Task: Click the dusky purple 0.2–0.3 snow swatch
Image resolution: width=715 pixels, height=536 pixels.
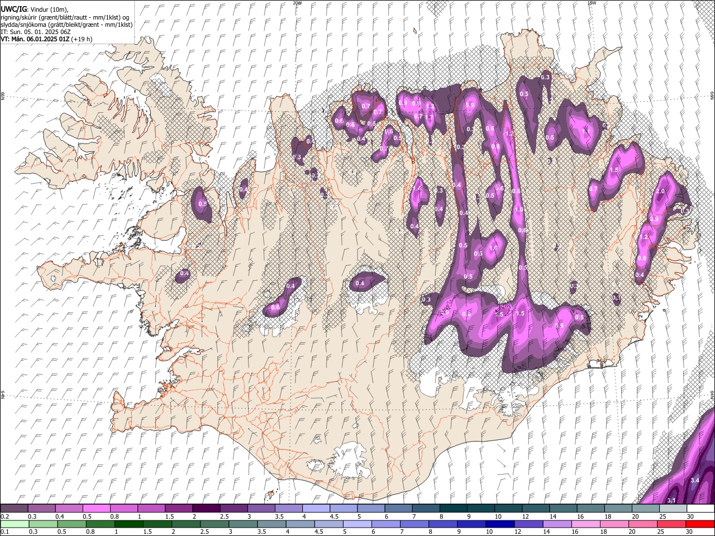Action: (x=14, y=509)
